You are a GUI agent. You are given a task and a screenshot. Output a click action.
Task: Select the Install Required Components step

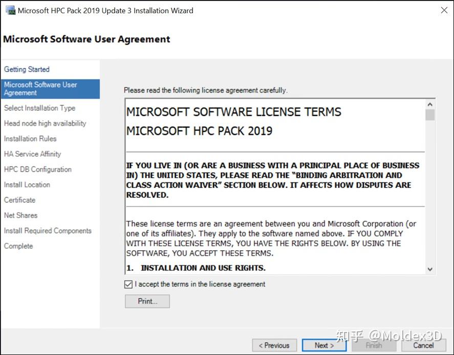tap(48, 230)
